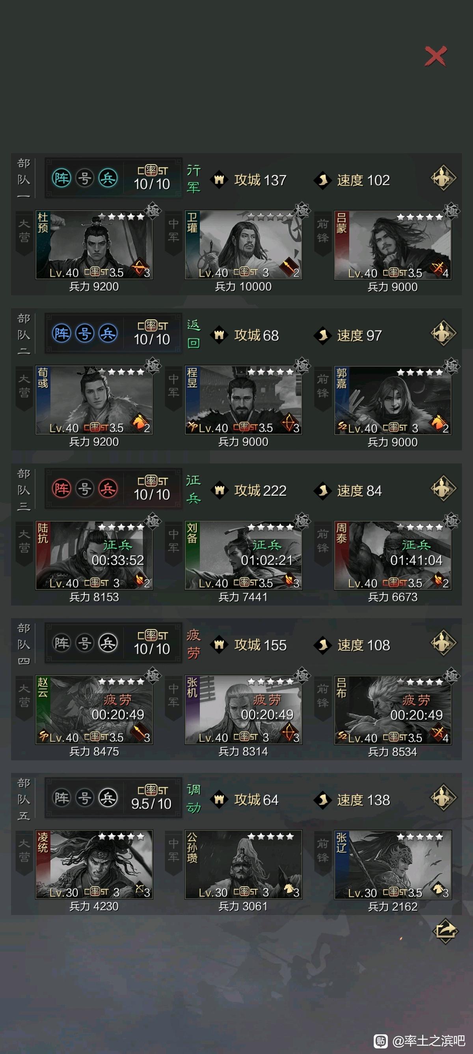Tap the formation diamond icon for 部队一
473x1054 pixels.
pyautogui.click(x=443, y=178)
